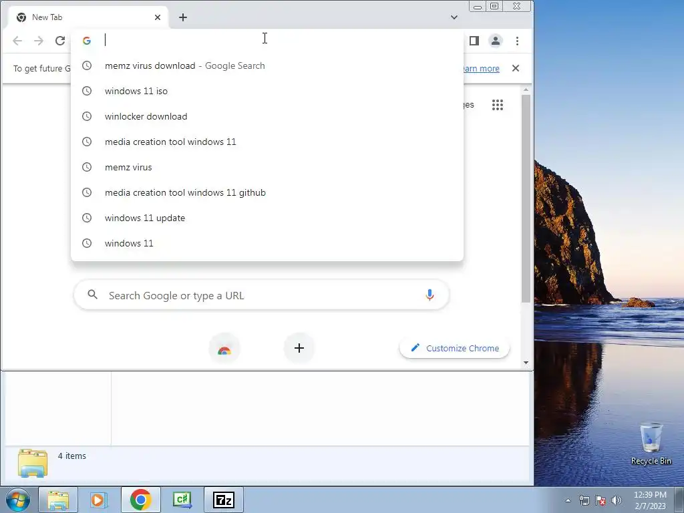Click the folder icon in Explorer details pane
684x513 pixels.
(x=33, y=463)
